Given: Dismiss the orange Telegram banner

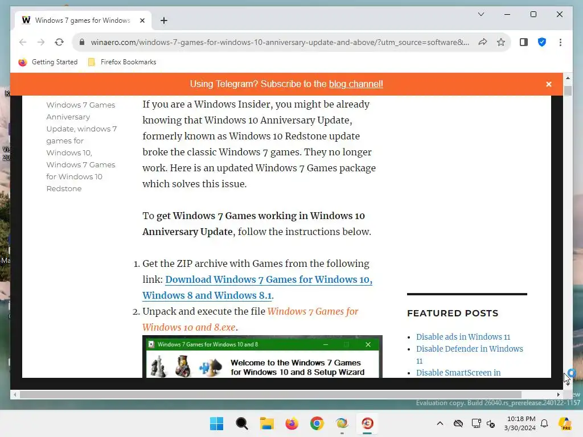Looking at the screenshot, I should click(548, 84).
